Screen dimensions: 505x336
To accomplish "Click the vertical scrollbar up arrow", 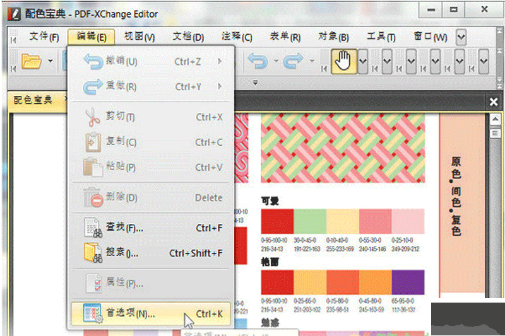I will point(495,120).
